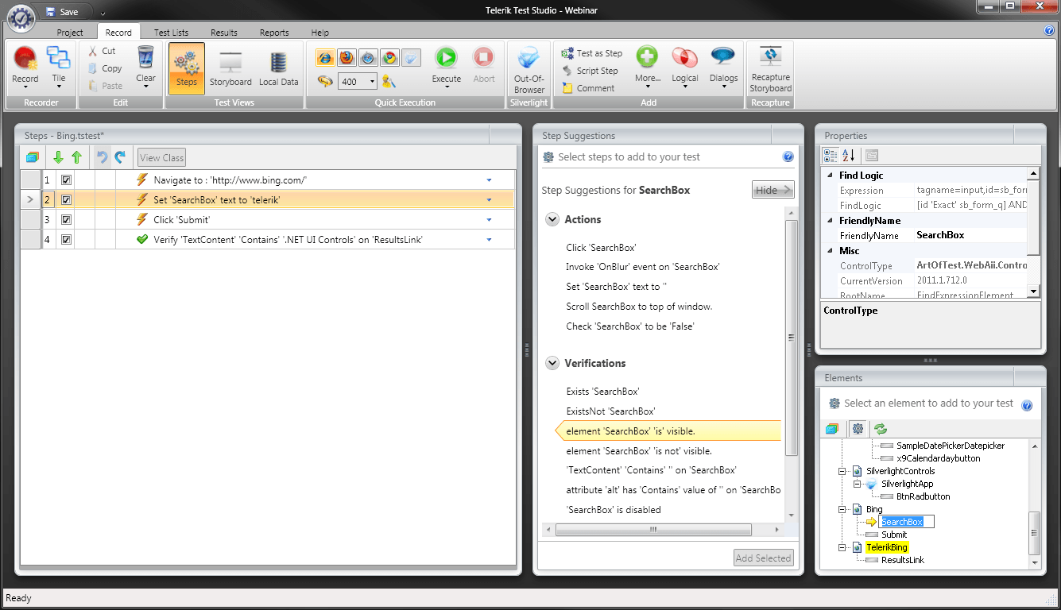Open the execution delay 400 combo box
The height and width of the screenshot is (610, 1061).
coord(358,81)
